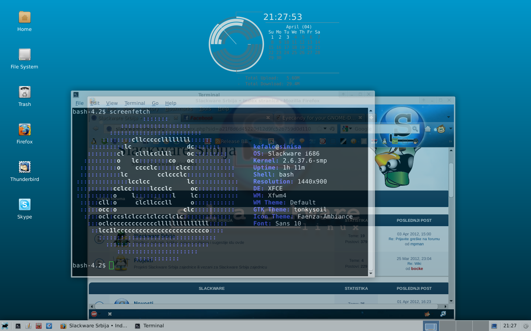Screen dimensions: 531x331
Task: Click the Firefox vertical scrollbar thumb
Action: tap(451, 180)
